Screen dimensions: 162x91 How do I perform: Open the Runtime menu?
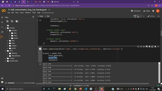pos(28,13)
